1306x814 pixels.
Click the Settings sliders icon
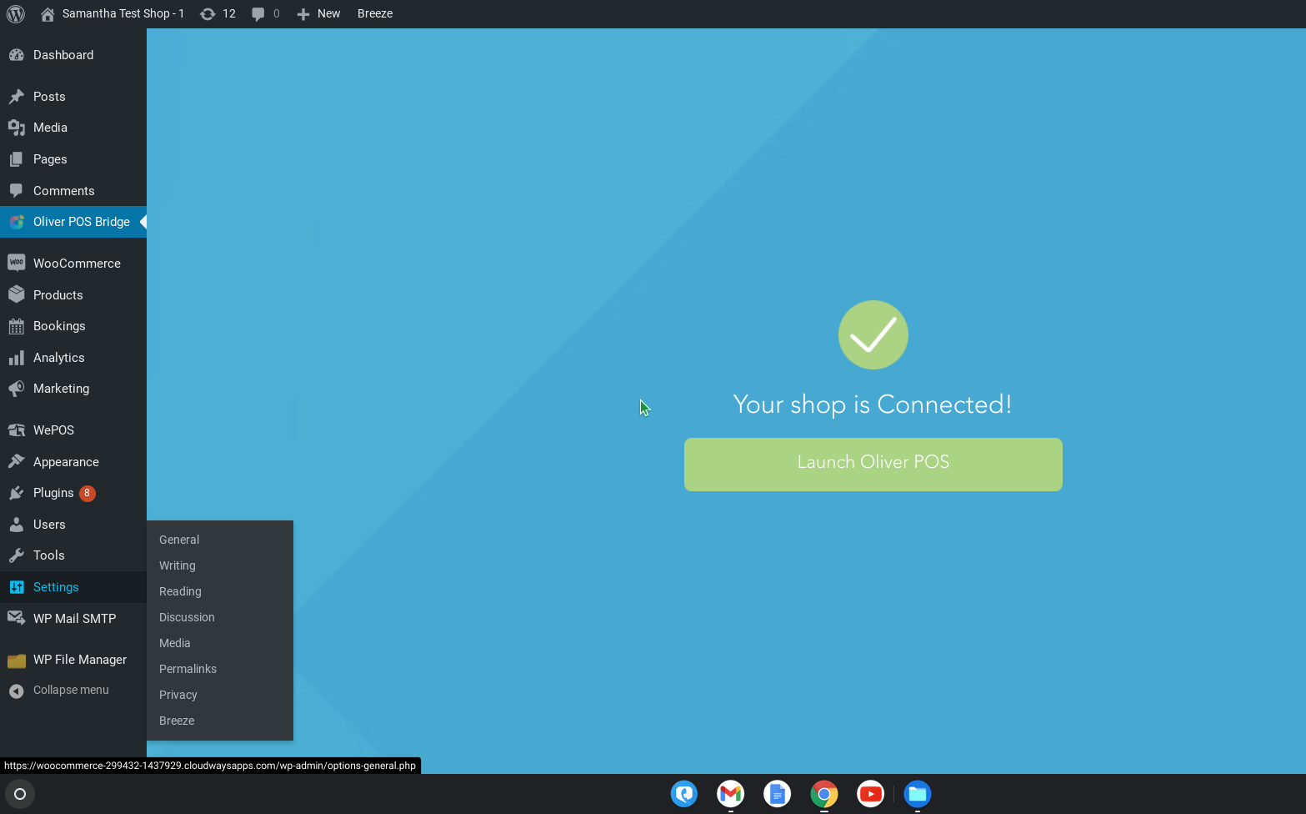pos(17,587)
